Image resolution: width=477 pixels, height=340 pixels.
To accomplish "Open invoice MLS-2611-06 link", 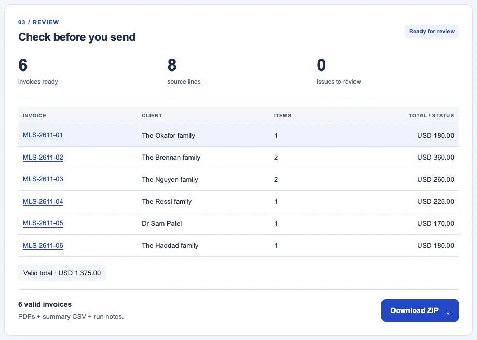I will click(x=43, y=246).
